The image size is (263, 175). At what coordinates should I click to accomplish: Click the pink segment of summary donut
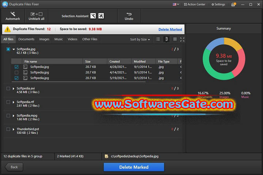coord(240,62)
